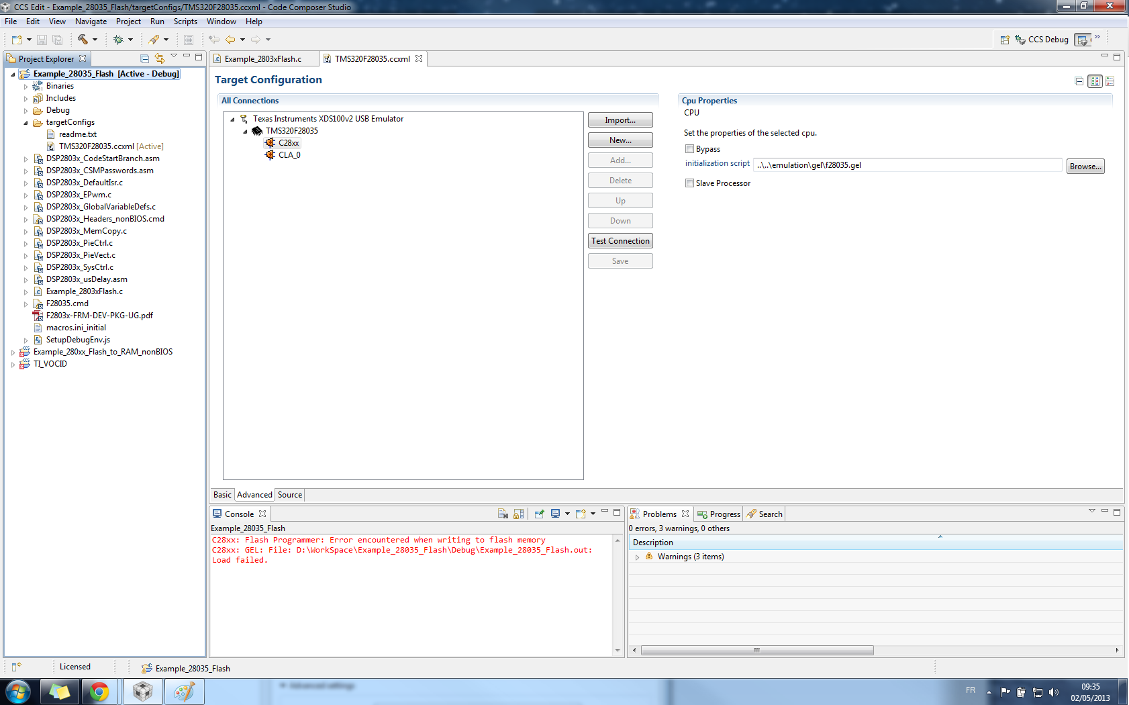1129x705 pixels.
Task: Click the hammer Build toolbar icon
Action: pyautogui.click(x=83, y=40)
